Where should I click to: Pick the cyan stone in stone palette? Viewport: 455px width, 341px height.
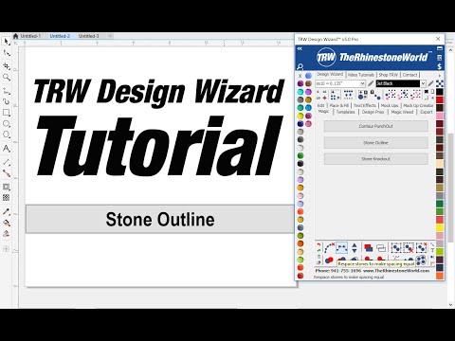click(300, 92)
